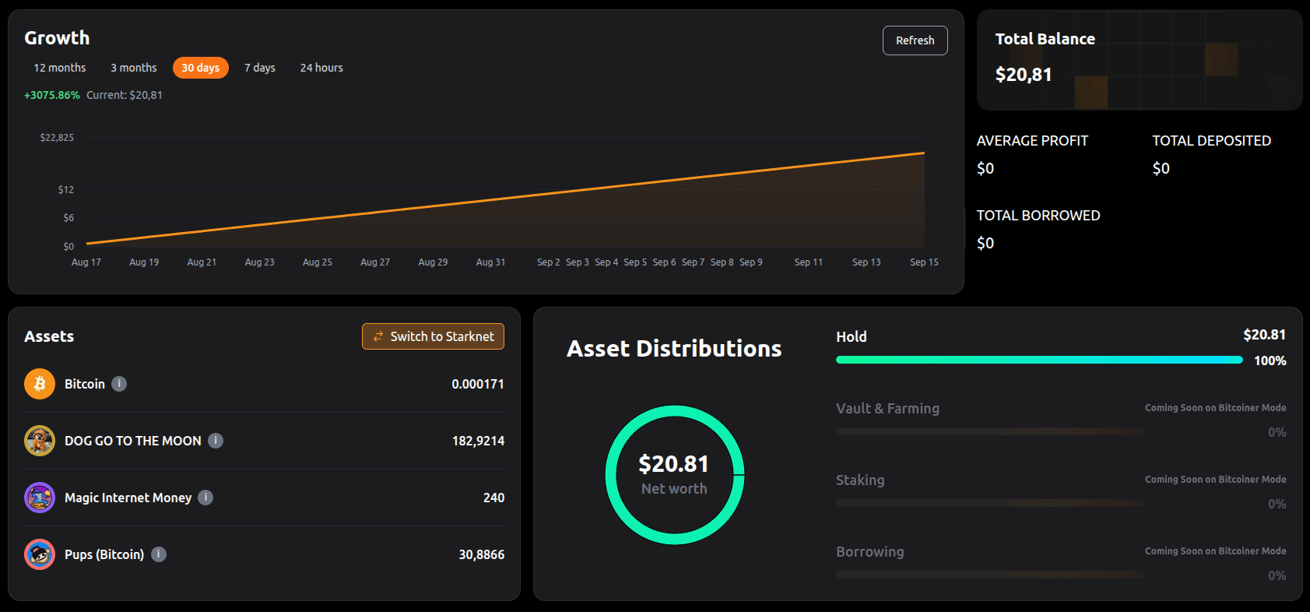1310x612 pixels.
Task: Click the $12 axis label
Action: coord(66,190)
